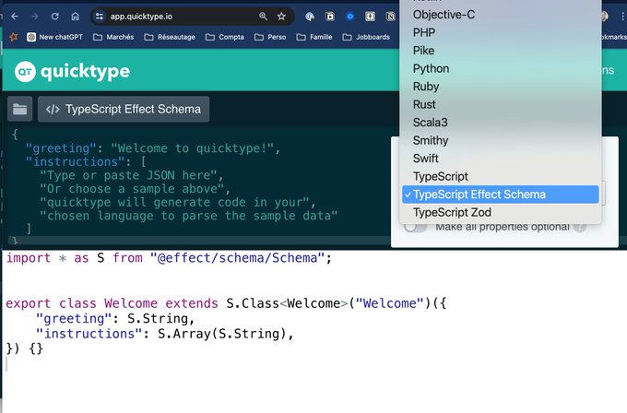Click the import statement in generated code
The height and width of the screenshot is (413, 627).
click(x=169, y=258)
